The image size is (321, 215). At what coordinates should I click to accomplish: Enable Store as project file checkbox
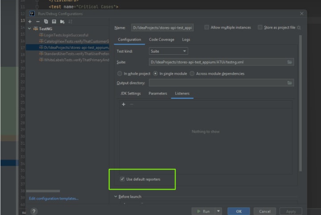click(x=260, y=27)
